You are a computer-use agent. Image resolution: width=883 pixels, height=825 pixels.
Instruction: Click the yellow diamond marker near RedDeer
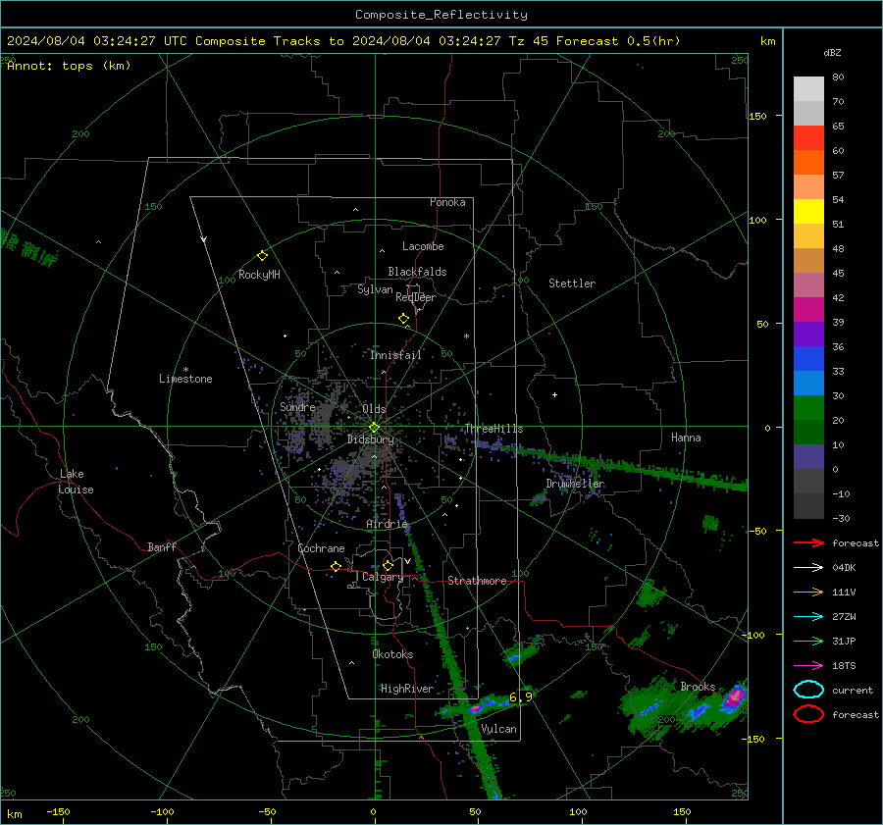[x=403, y=319]
